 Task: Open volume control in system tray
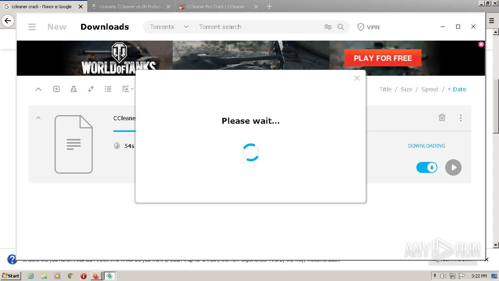[443, 276]
